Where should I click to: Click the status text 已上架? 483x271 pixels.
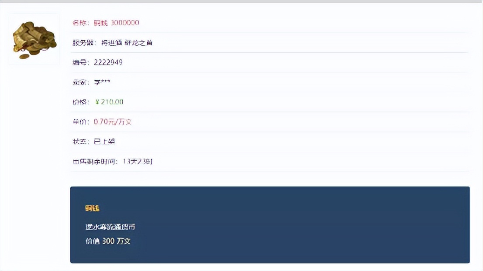tap(104, 141)
